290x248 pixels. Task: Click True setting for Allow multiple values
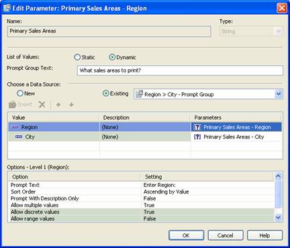point(149,205)
